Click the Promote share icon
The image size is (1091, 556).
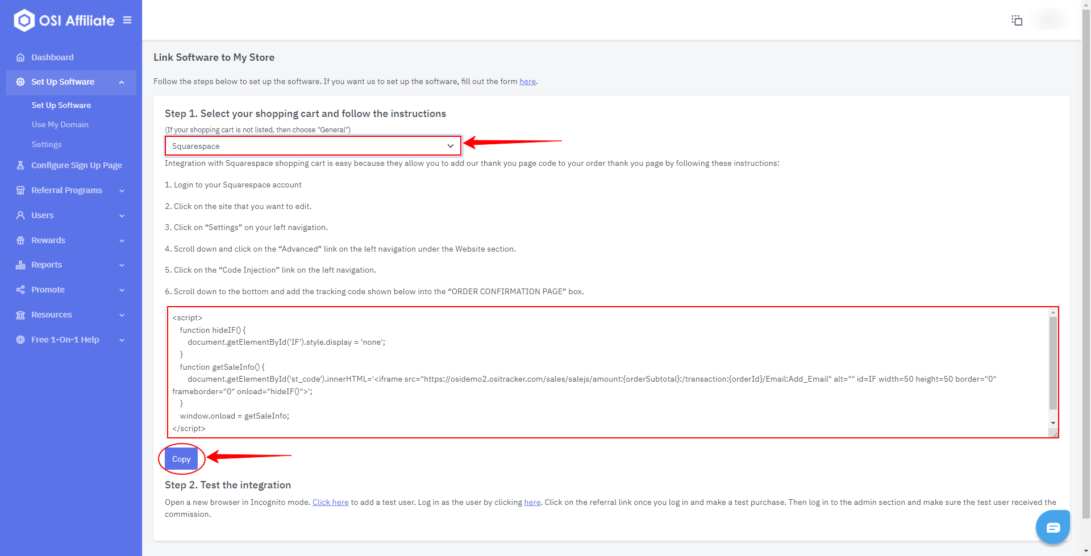coord(20,290)
